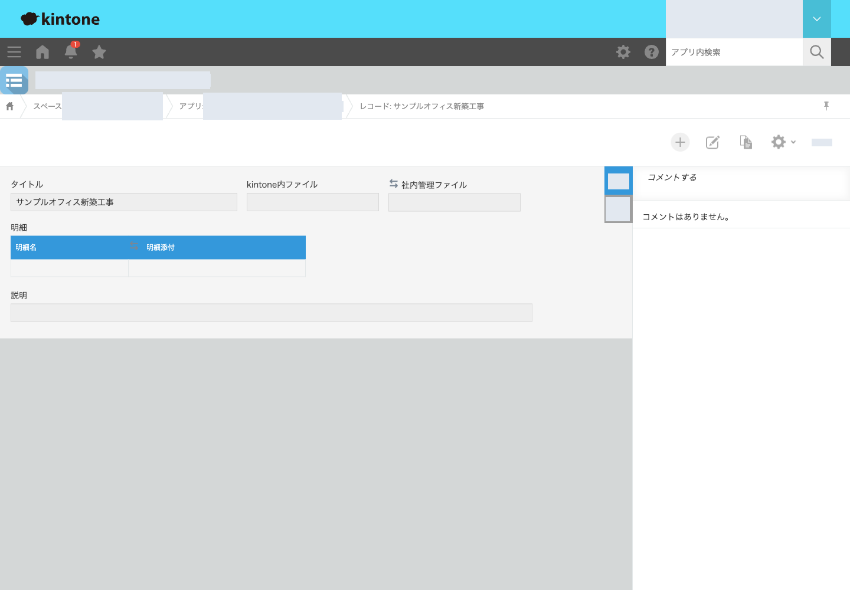Open the help question mark icon
The height and width of the screenshot is (590, 850).
pyautogui.click(x=652, y=52)
